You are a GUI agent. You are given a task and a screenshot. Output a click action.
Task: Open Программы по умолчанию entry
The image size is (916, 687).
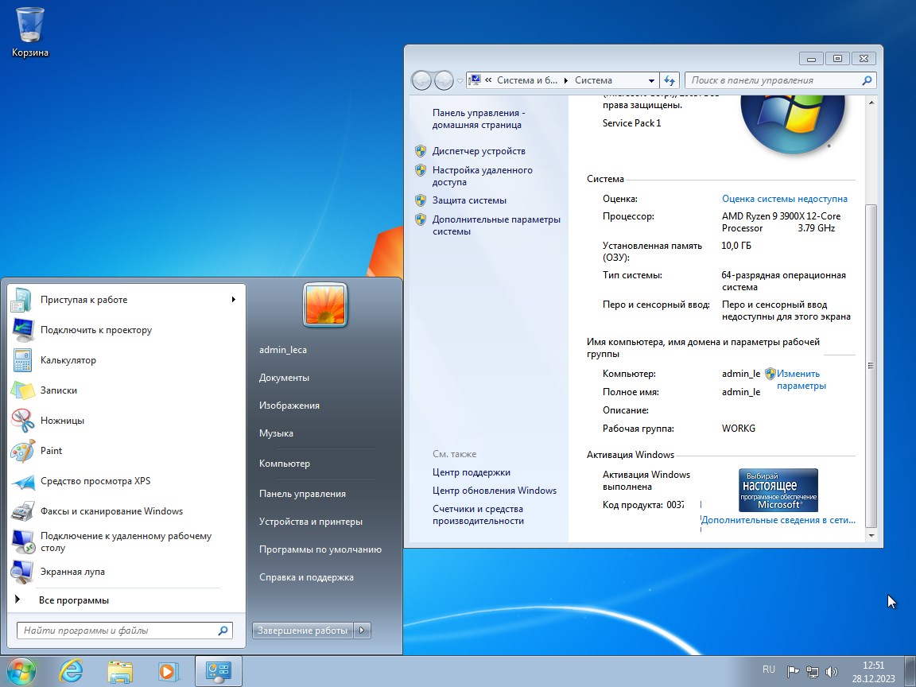tap(320, 549)
